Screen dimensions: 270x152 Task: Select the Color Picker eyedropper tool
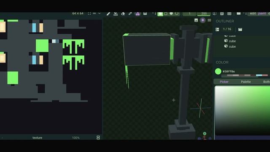pyautogui.click(x=130, y=14)
